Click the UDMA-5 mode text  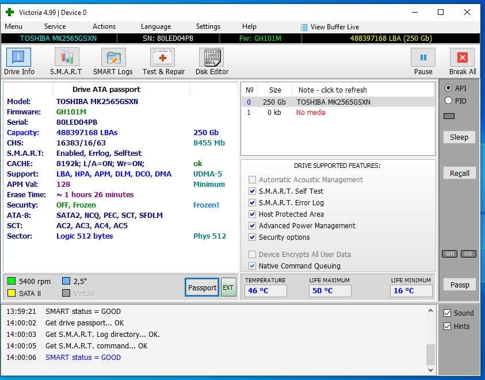click(208, 174)
